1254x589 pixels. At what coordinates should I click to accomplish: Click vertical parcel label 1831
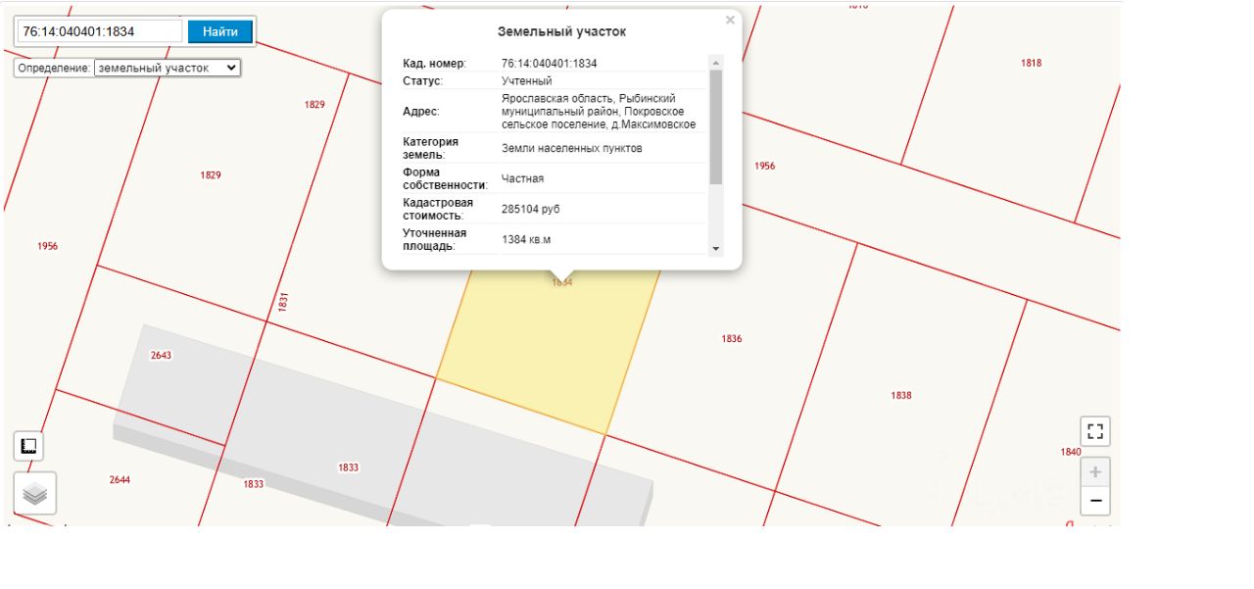[283, 302]
